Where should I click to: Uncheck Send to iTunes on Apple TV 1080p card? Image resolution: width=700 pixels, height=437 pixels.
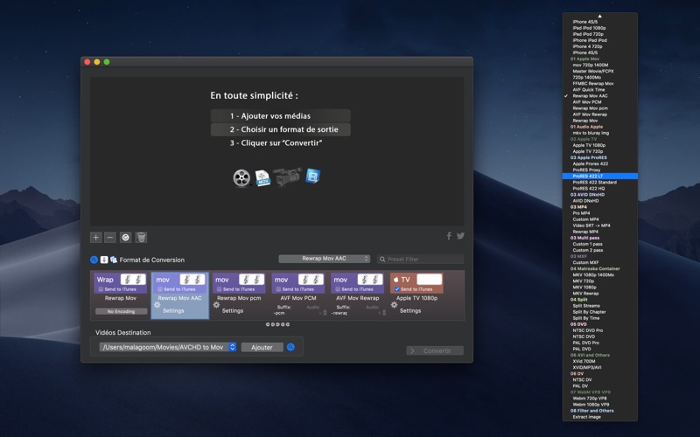coord(397,289)
